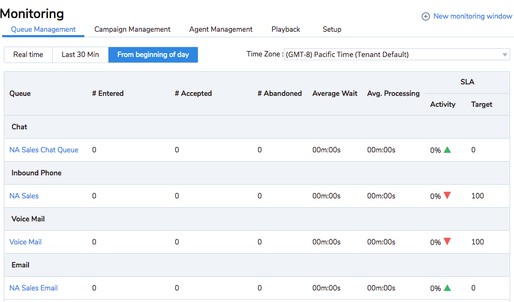This screenshot has height=302, width=514.
Task: Open the Setup tab
Action: [x=332, y=29]
